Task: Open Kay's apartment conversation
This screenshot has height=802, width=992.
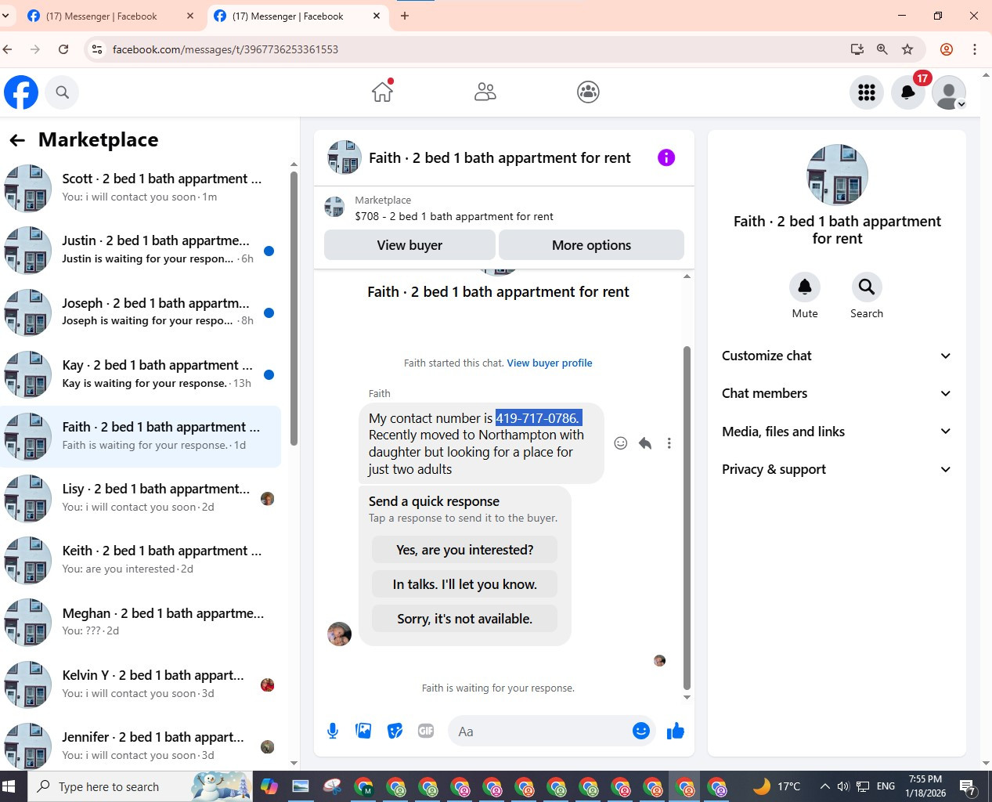Action: click(141, 374)
